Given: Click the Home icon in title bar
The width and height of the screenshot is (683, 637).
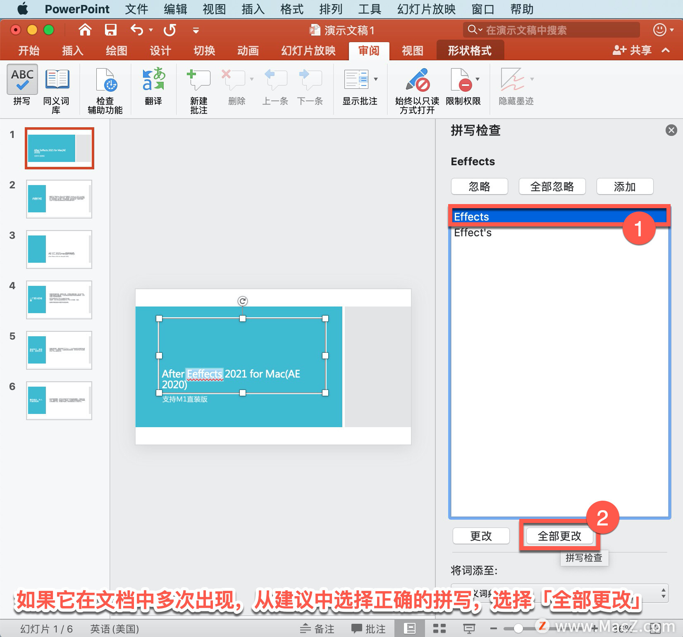Looking at the screenshot, I should pos(85,30).
